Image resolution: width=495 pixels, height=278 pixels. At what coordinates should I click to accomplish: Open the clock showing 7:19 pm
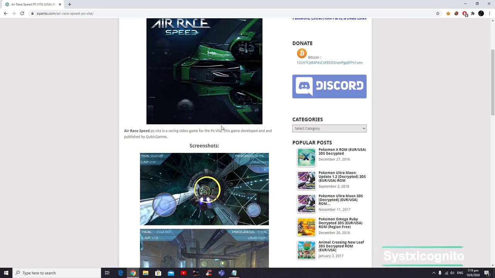(x=473, y=273)
